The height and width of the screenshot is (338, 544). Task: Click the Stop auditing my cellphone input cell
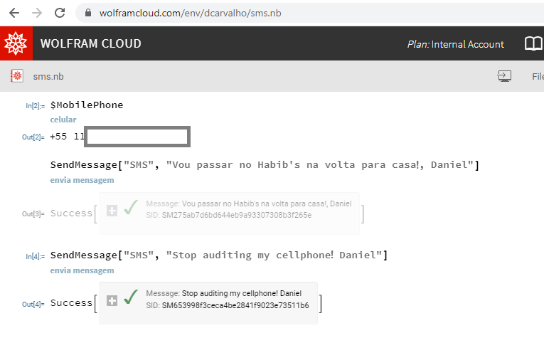click(x=219, y=255)
